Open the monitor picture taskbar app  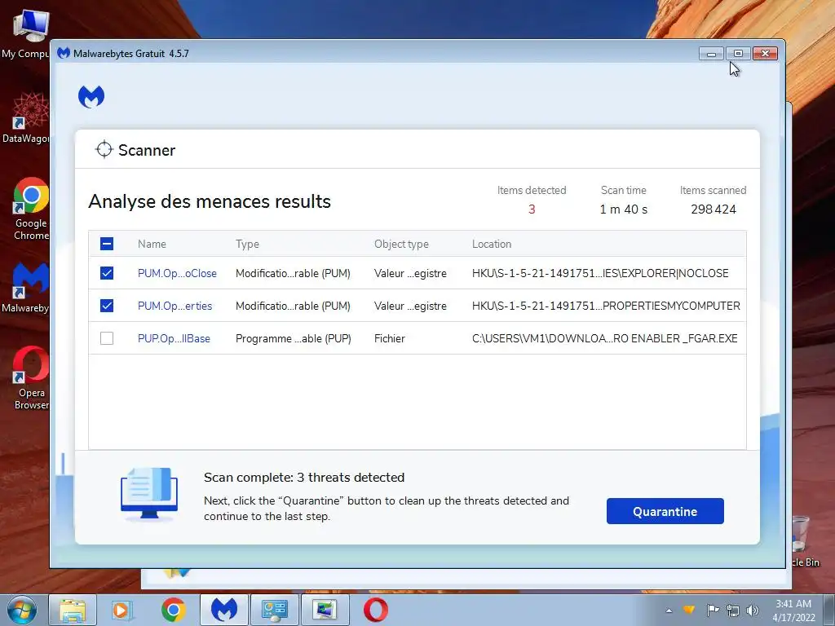coord(325,610)
